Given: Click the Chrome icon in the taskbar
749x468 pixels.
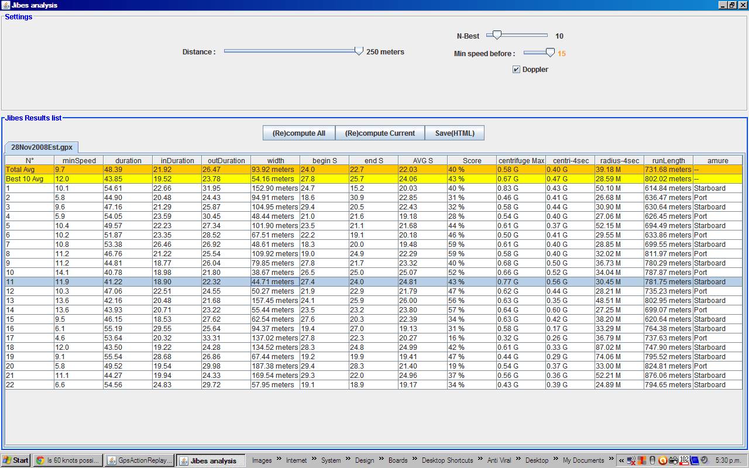Looking at the screenshot, I should [40, 460].
